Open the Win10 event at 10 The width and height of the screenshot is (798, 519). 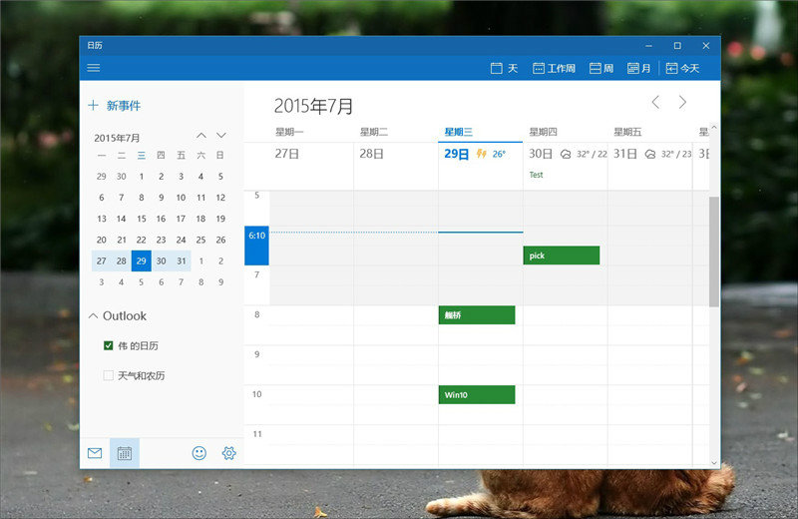click(x=477, y=394)
